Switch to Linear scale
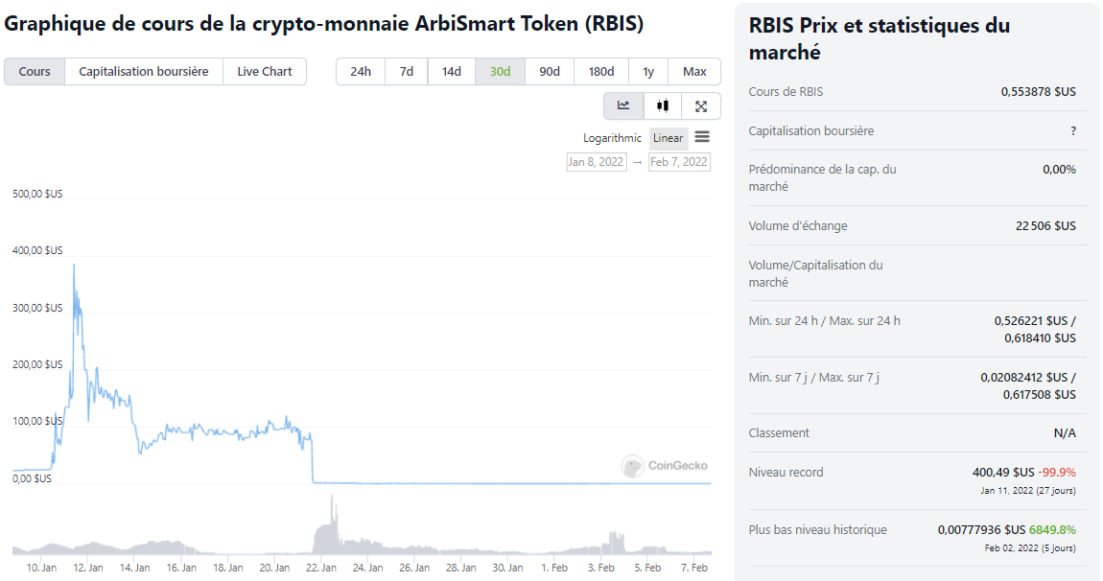Image resolution: width=1103 pixels, height=581 pixels. click(x=668, y=138)
